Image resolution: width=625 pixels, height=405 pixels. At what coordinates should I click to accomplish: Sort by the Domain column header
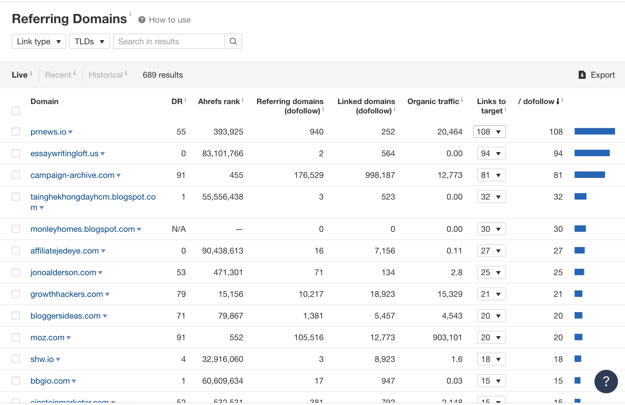click(x=45, y=101)
